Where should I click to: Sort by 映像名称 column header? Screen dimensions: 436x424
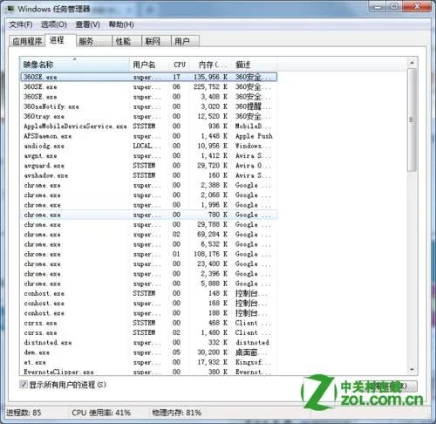pos(74,65)
